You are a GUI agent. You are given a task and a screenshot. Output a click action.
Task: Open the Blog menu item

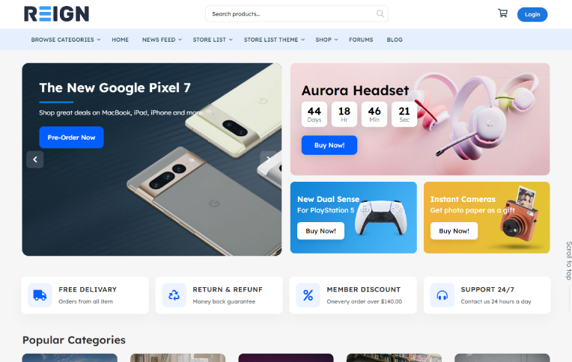(395, 40)
